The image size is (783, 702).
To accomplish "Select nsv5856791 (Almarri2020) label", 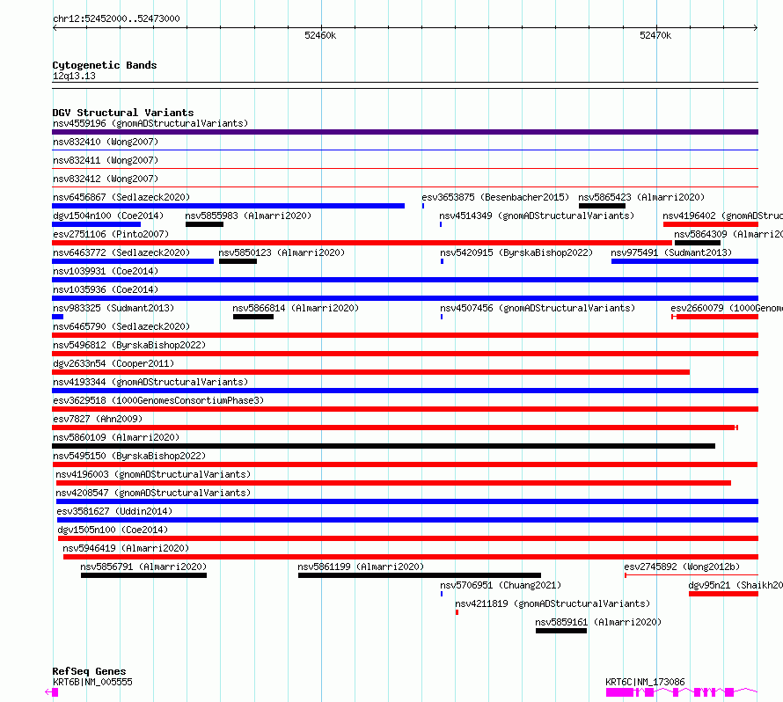I will [x=143, y=567].
